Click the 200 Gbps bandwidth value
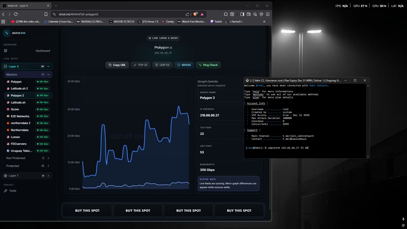 coord(207,170)
